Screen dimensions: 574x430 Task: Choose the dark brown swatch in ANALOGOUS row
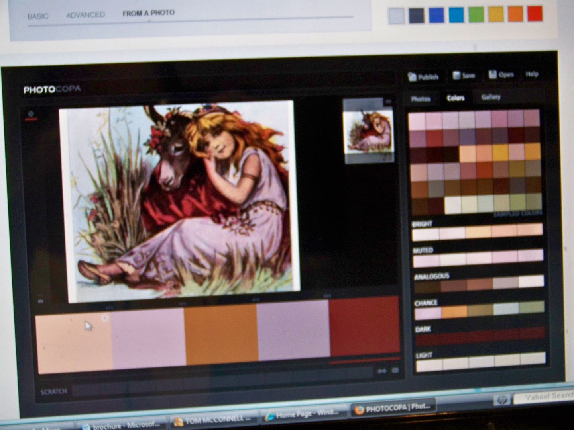[428, 287]
